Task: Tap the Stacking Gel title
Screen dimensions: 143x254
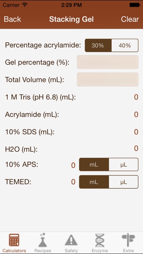Action: (71, 19)
